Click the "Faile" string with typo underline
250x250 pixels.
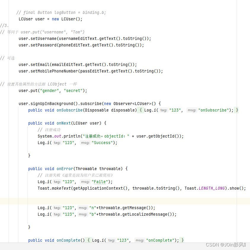(100, 182)
